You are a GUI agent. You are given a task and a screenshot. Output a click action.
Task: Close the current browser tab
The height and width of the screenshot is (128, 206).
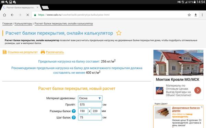[x=37, y=8]
